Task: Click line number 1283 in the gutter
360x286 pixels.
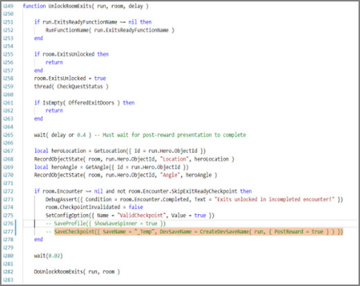Action: click(8, 280)
